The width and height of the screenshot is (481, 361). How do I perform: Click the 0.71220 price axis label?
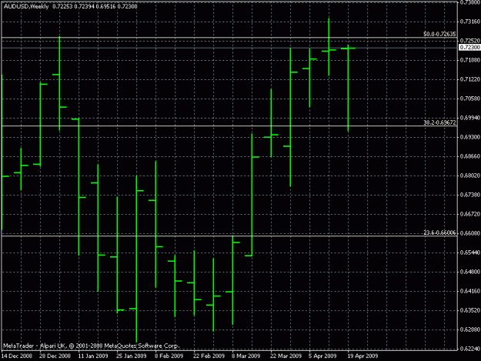(469, 79)
